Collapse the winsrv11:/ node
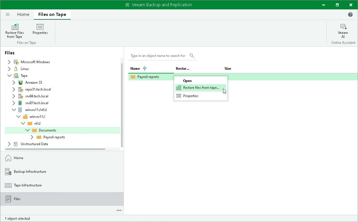Image resolution: width=358 pixels, height=222 pixels. [x=18, y=116]
